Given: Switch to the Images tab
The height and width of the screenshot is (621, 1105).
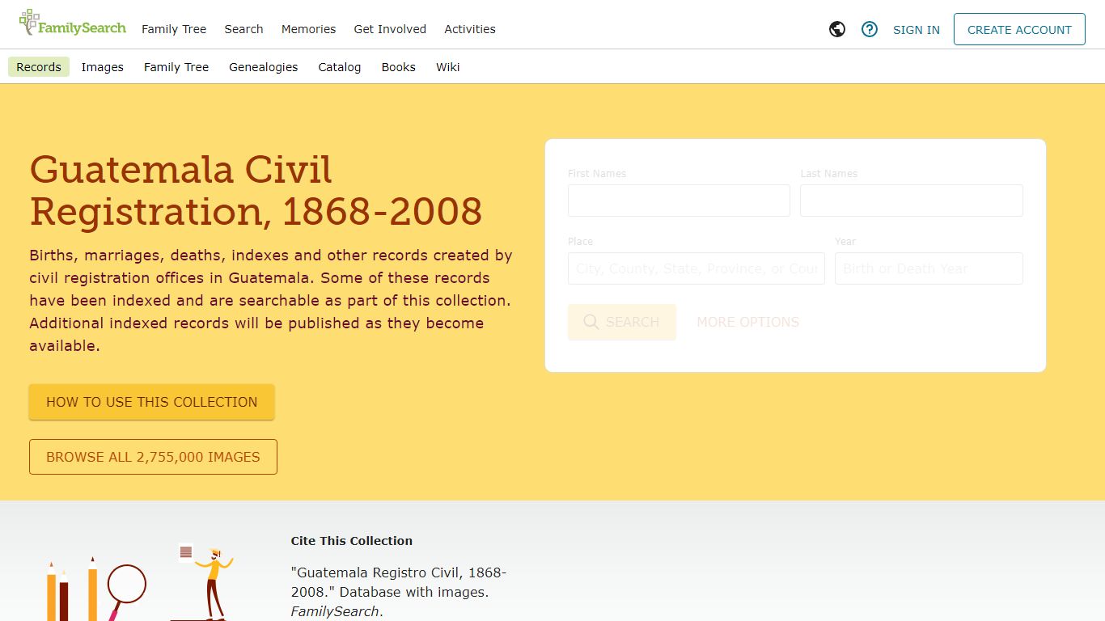Looking at the screenshot, I should 103,67.
